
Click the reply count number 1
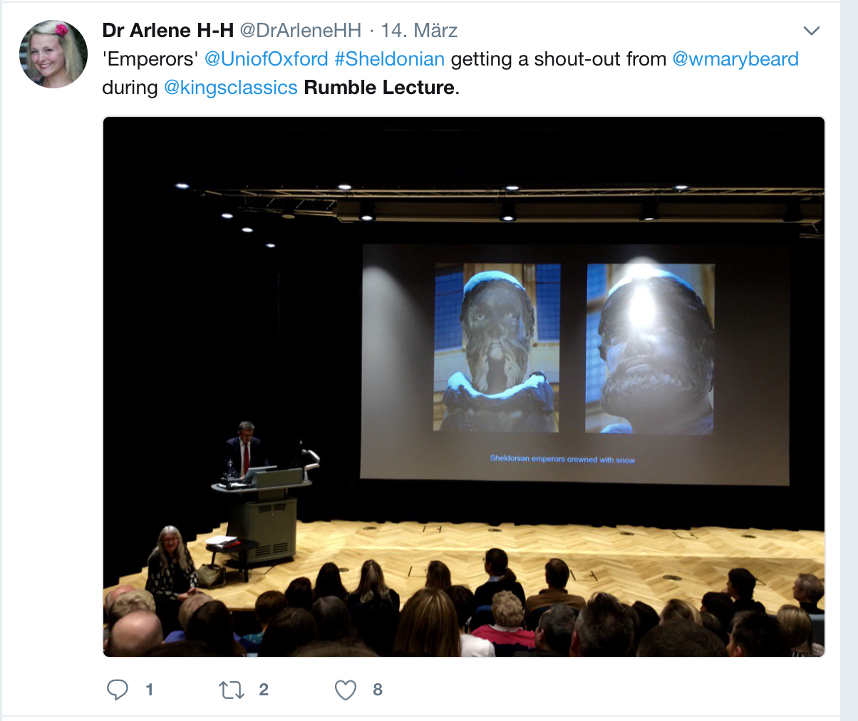pos(149,690)
